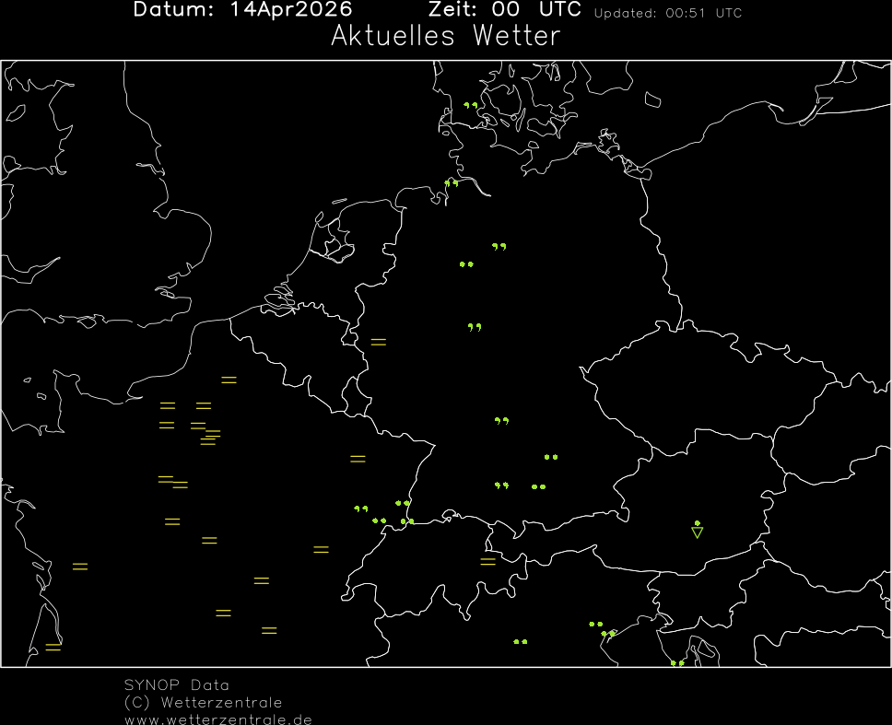Click the rain symbol at bottom edge near Adriatic

click(677, 662)
